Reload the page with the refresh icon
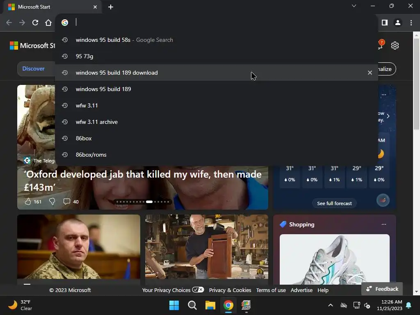Image resolution: width=420 pixels, height=315 pixels. click(x=35, y=23)
